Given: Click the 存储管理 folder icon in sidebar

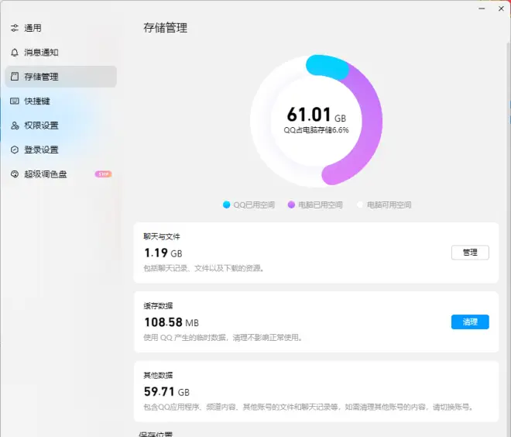Looking at the screenshot, I should (x=15, y=77).
